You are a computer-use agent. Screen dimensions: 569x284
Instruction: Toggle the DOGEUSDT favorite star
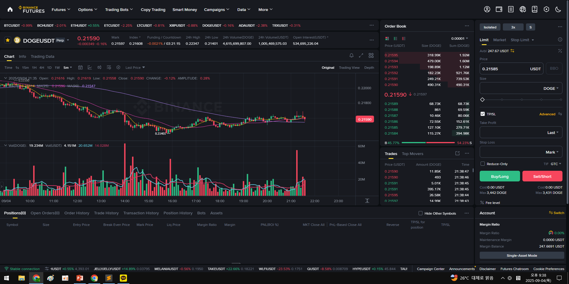pos(8,40)
